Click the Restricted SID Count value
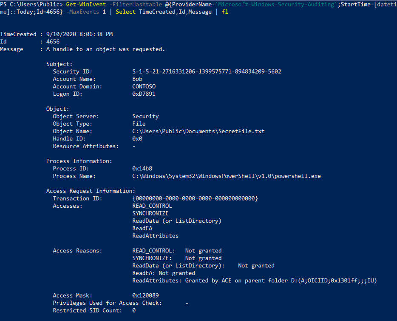The width and height of the screenshot is (397, 321). (x=134, y=311)
